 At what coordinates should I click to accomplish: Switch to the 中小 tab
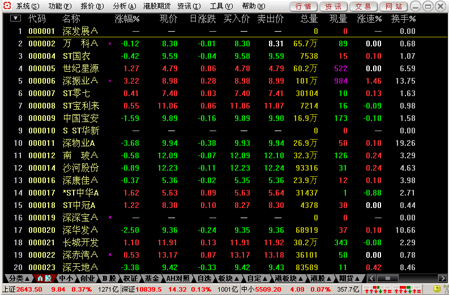click(66, 278)
